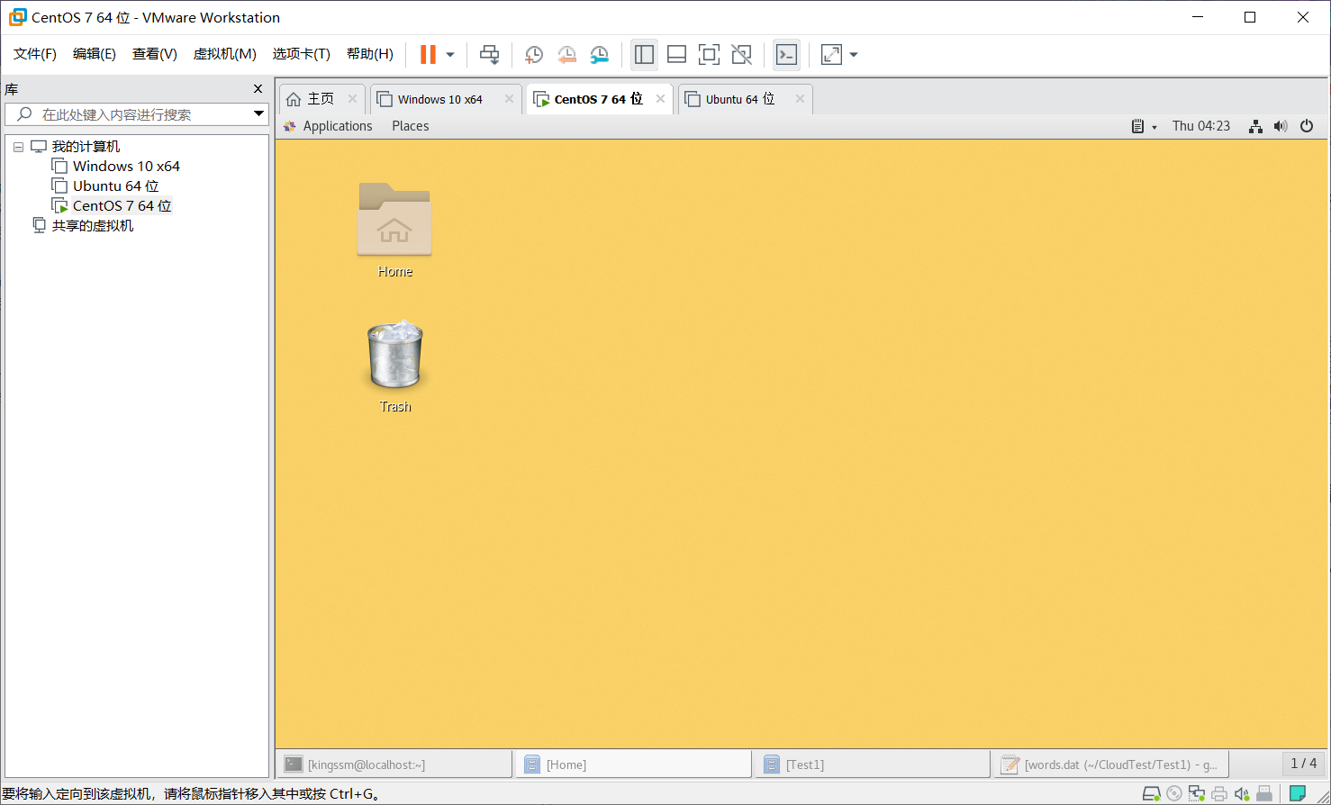The width and height of the screenshot is (1331, 805).
Task: Open the CentOS Applications menu
Action: [338, 126]
